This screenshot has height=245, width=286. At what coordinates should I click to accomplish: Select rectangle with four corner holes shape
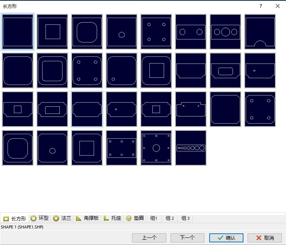click(x=156, y=32)
